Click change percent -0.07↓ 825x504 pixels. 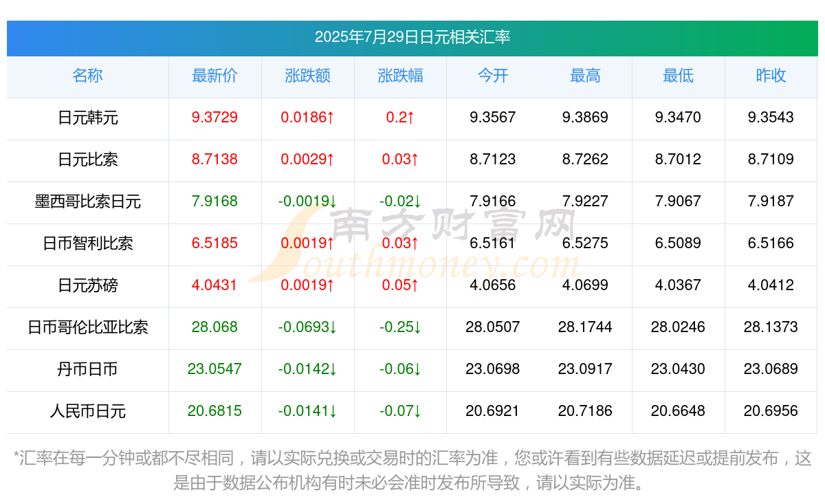[x=401, y=411]
